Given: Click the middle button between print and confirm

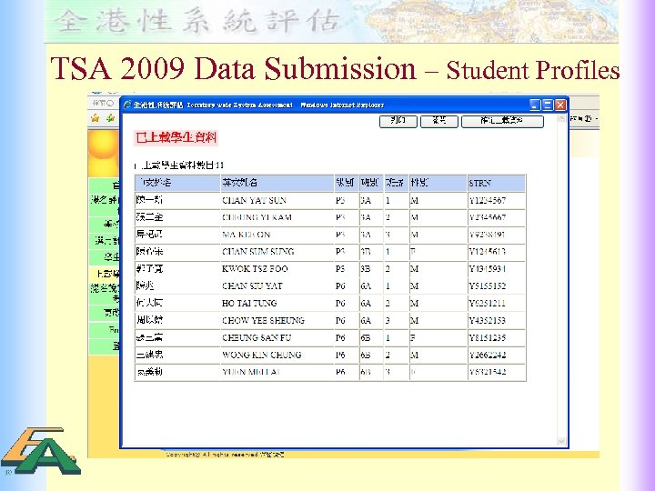Looking at the screenshot, I should (x=439, y=121).
